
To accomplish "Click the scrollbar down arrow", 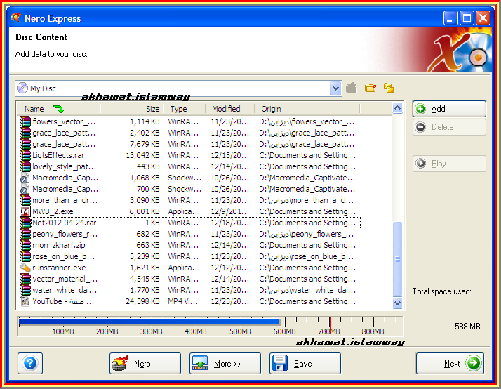I will pos(397,303).
